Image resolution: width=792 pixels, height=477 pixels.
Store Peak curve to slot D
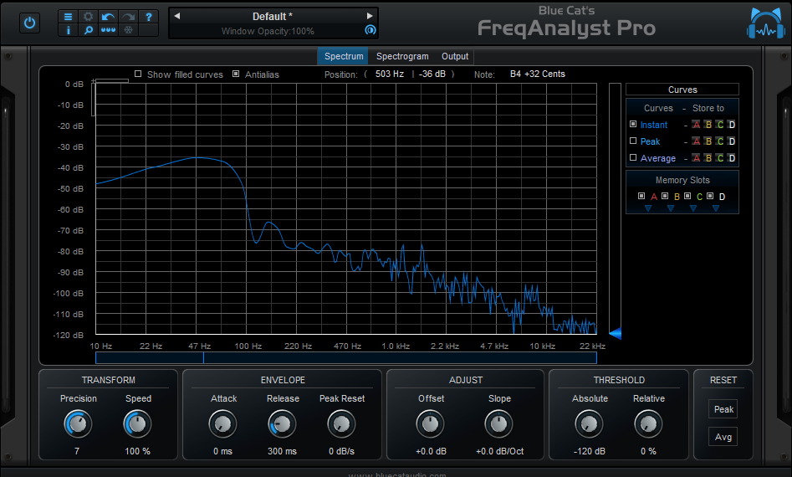[x=732, y=141]
